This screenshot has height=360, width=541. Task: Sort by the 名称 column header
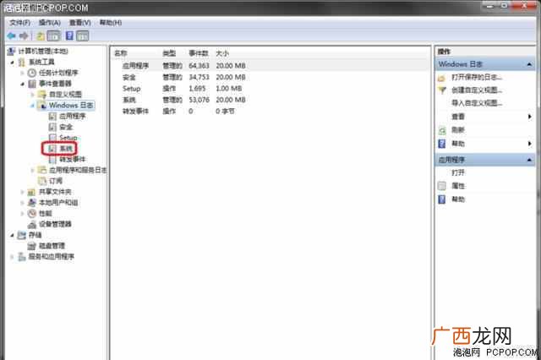[120, 53]
